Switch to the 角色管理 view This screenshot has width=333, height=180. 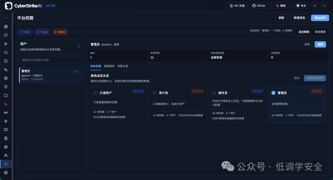tap(320, 32)
